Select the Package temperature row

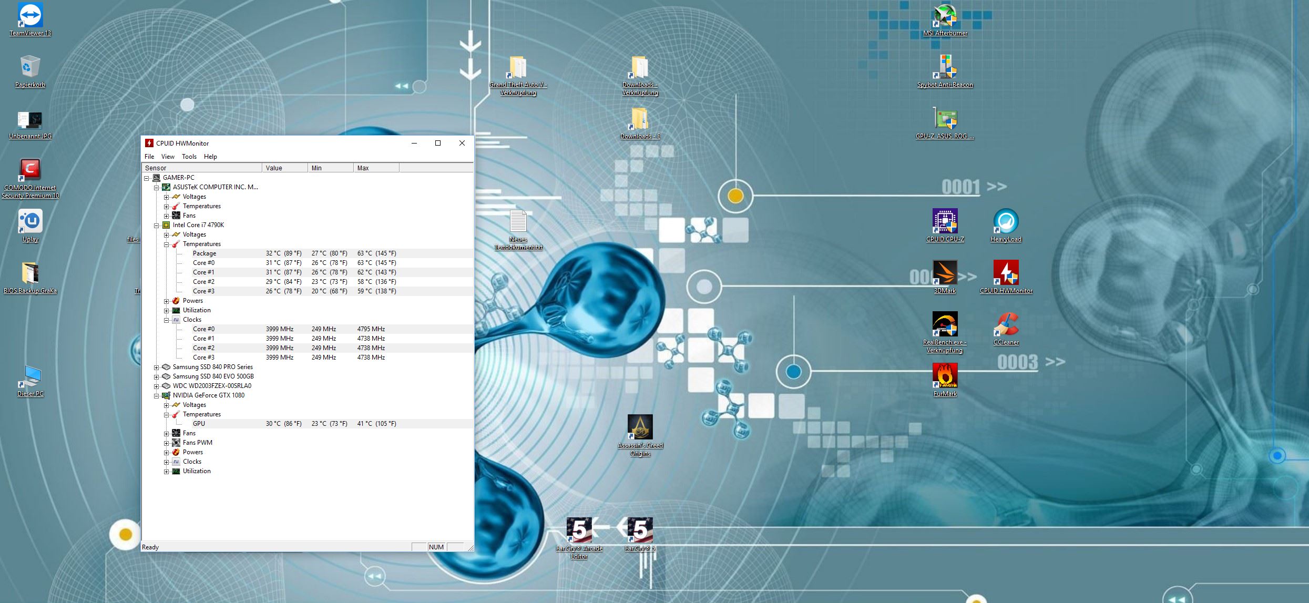click(204, 253)
